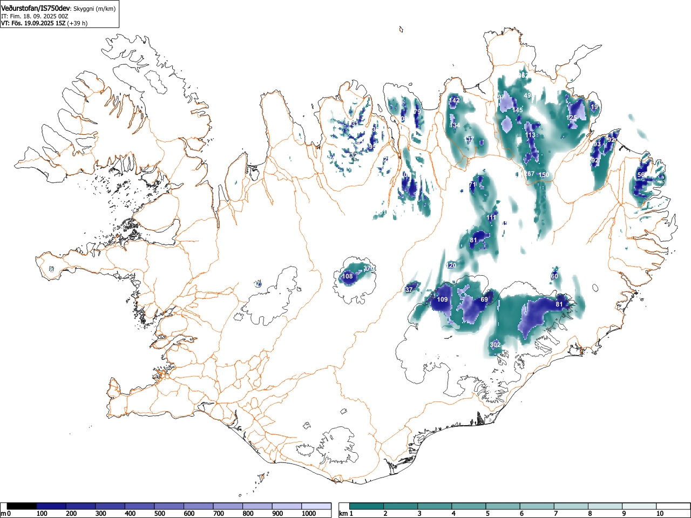The width and height of the screenshot is (691, 518).
Task: Click the visibility value '56' on the map
Action: (x=641, y=175)
